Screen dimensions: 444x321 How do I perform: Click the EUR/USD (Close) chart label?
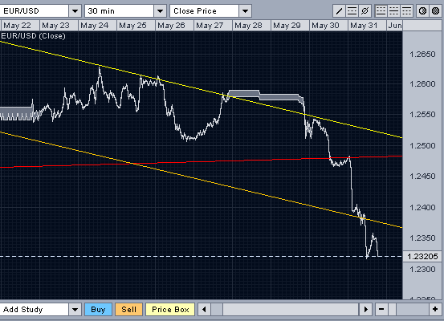point(33,36)
